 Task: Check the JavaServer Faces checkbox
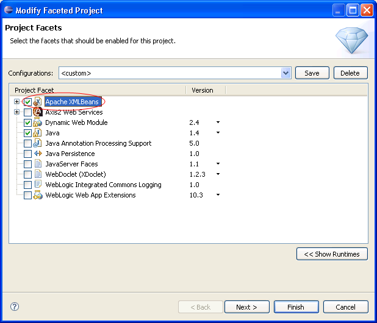27,164
